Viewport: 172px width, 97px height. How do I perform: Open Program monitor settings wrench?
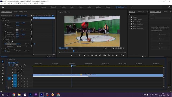pyautogui.click(x=113, y=48)
